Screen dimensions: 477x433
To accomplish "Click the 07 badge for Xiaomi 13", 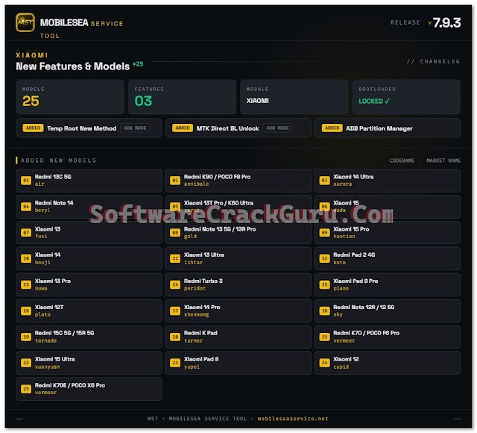I will [x=26, y=233].
